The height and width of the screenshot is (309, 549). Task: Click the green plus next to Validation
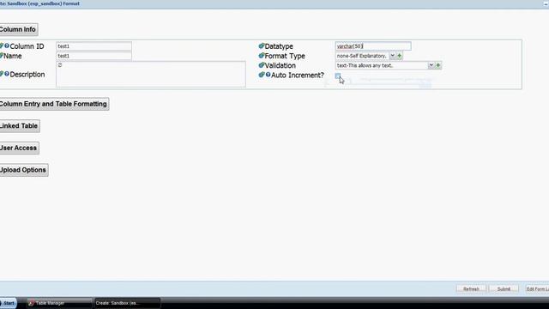point(438,65)
